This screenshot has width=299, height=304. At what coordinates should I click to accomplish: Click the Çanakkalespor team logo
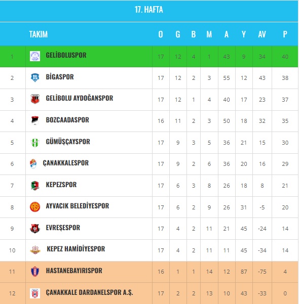click(33, 164)
